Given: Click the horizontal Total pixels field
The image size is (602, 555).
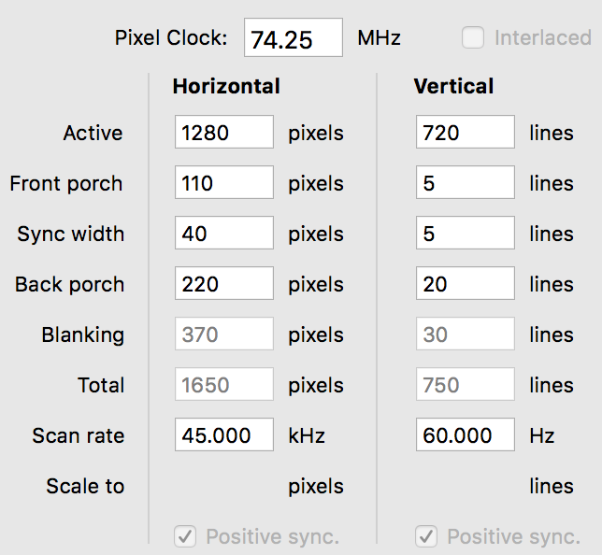Looking at the screenshot, I should [x=223, y=385].
